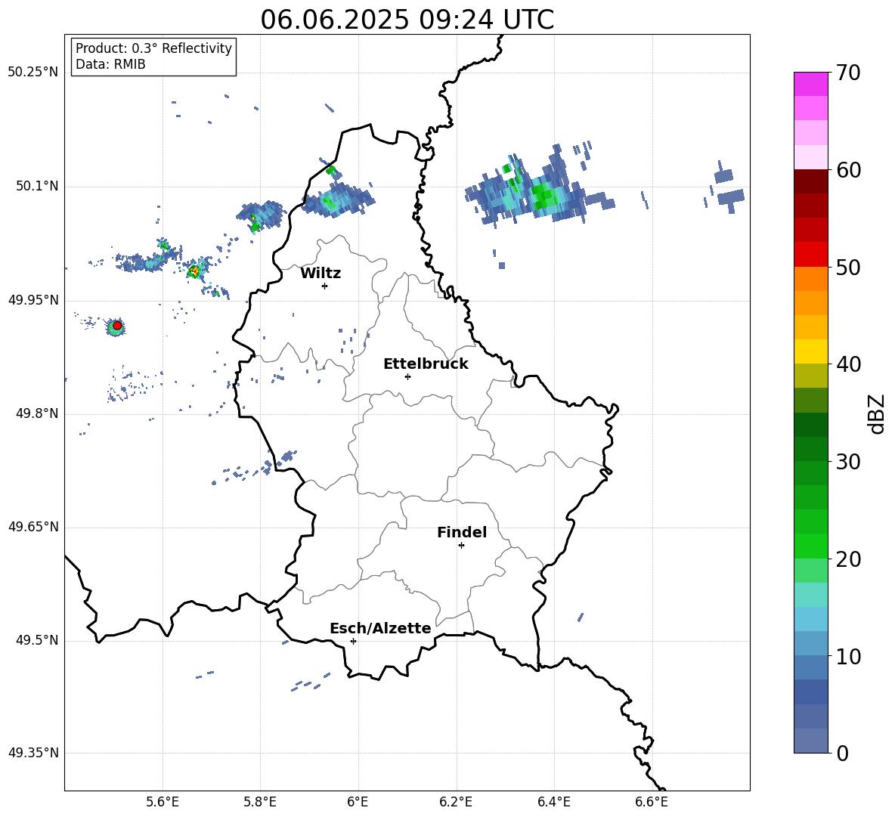The image size is (895, 817).
Task: Pick the bright green colorbar segment above 20
Action: 810,546
